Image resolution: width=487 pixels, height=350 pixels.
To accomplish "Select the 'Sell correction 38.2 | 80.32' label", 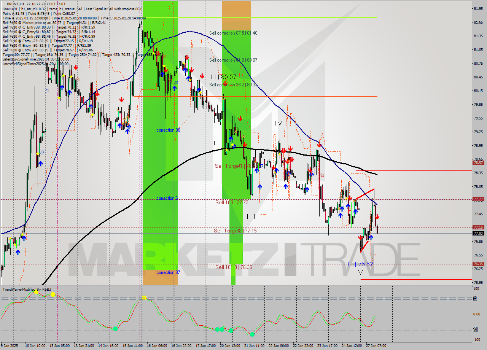I will (233, 85).
